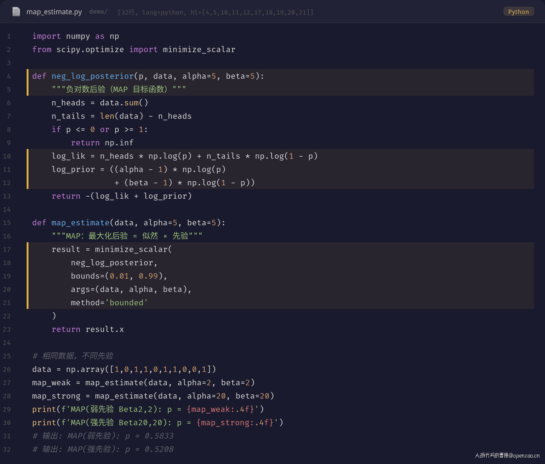Click the Python language badge
Screen dimensions: 545x464
518,12
